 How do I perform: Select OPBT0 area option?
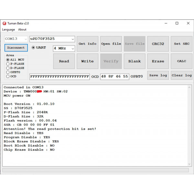(x=13, y=72)
